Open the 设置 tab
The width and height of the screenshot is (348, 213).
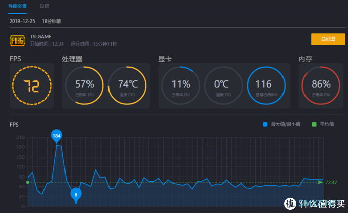click(x=45, y=6)
